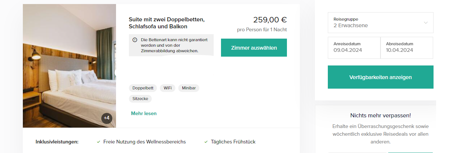Image resolution: width=456 pixels, height=153 pixels.
Task: Click checkmark icon next to Tägliches Frühstück
Action: (206, 142)
